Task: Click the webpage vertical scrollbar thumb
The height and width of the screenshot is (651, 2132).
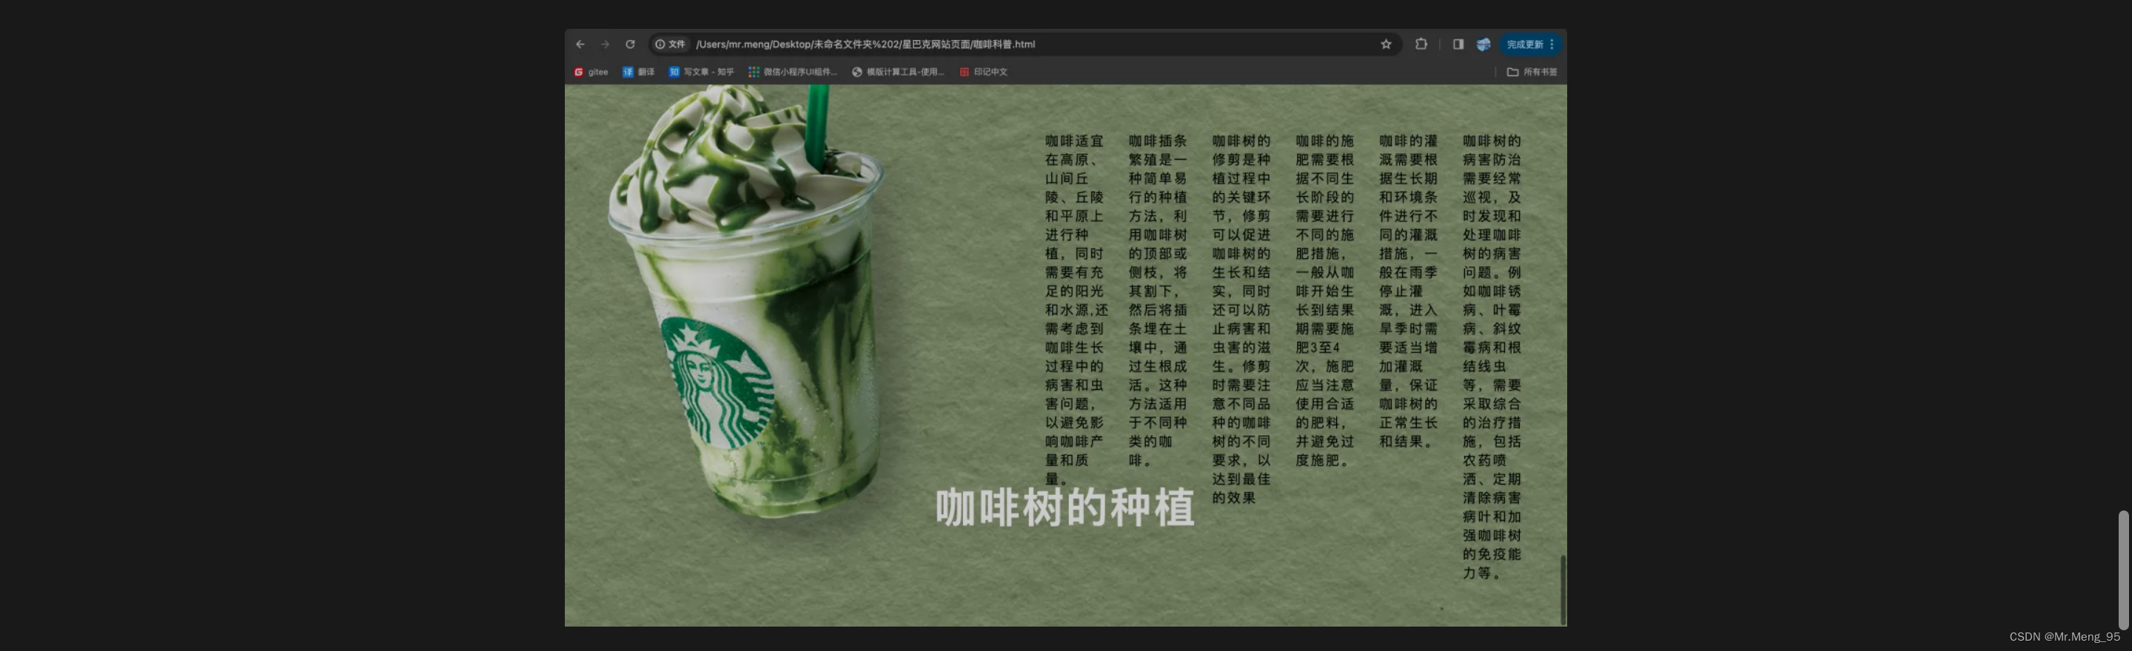Action: click(x=1563, y=589)
